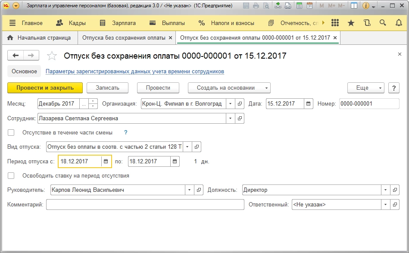Open the notifications bell
This screenshot has width=409, height=253.
pos(399,23)
